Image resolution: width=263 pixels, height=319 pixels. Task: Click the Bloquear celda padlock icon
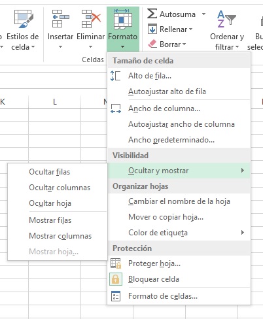[116, 279]
